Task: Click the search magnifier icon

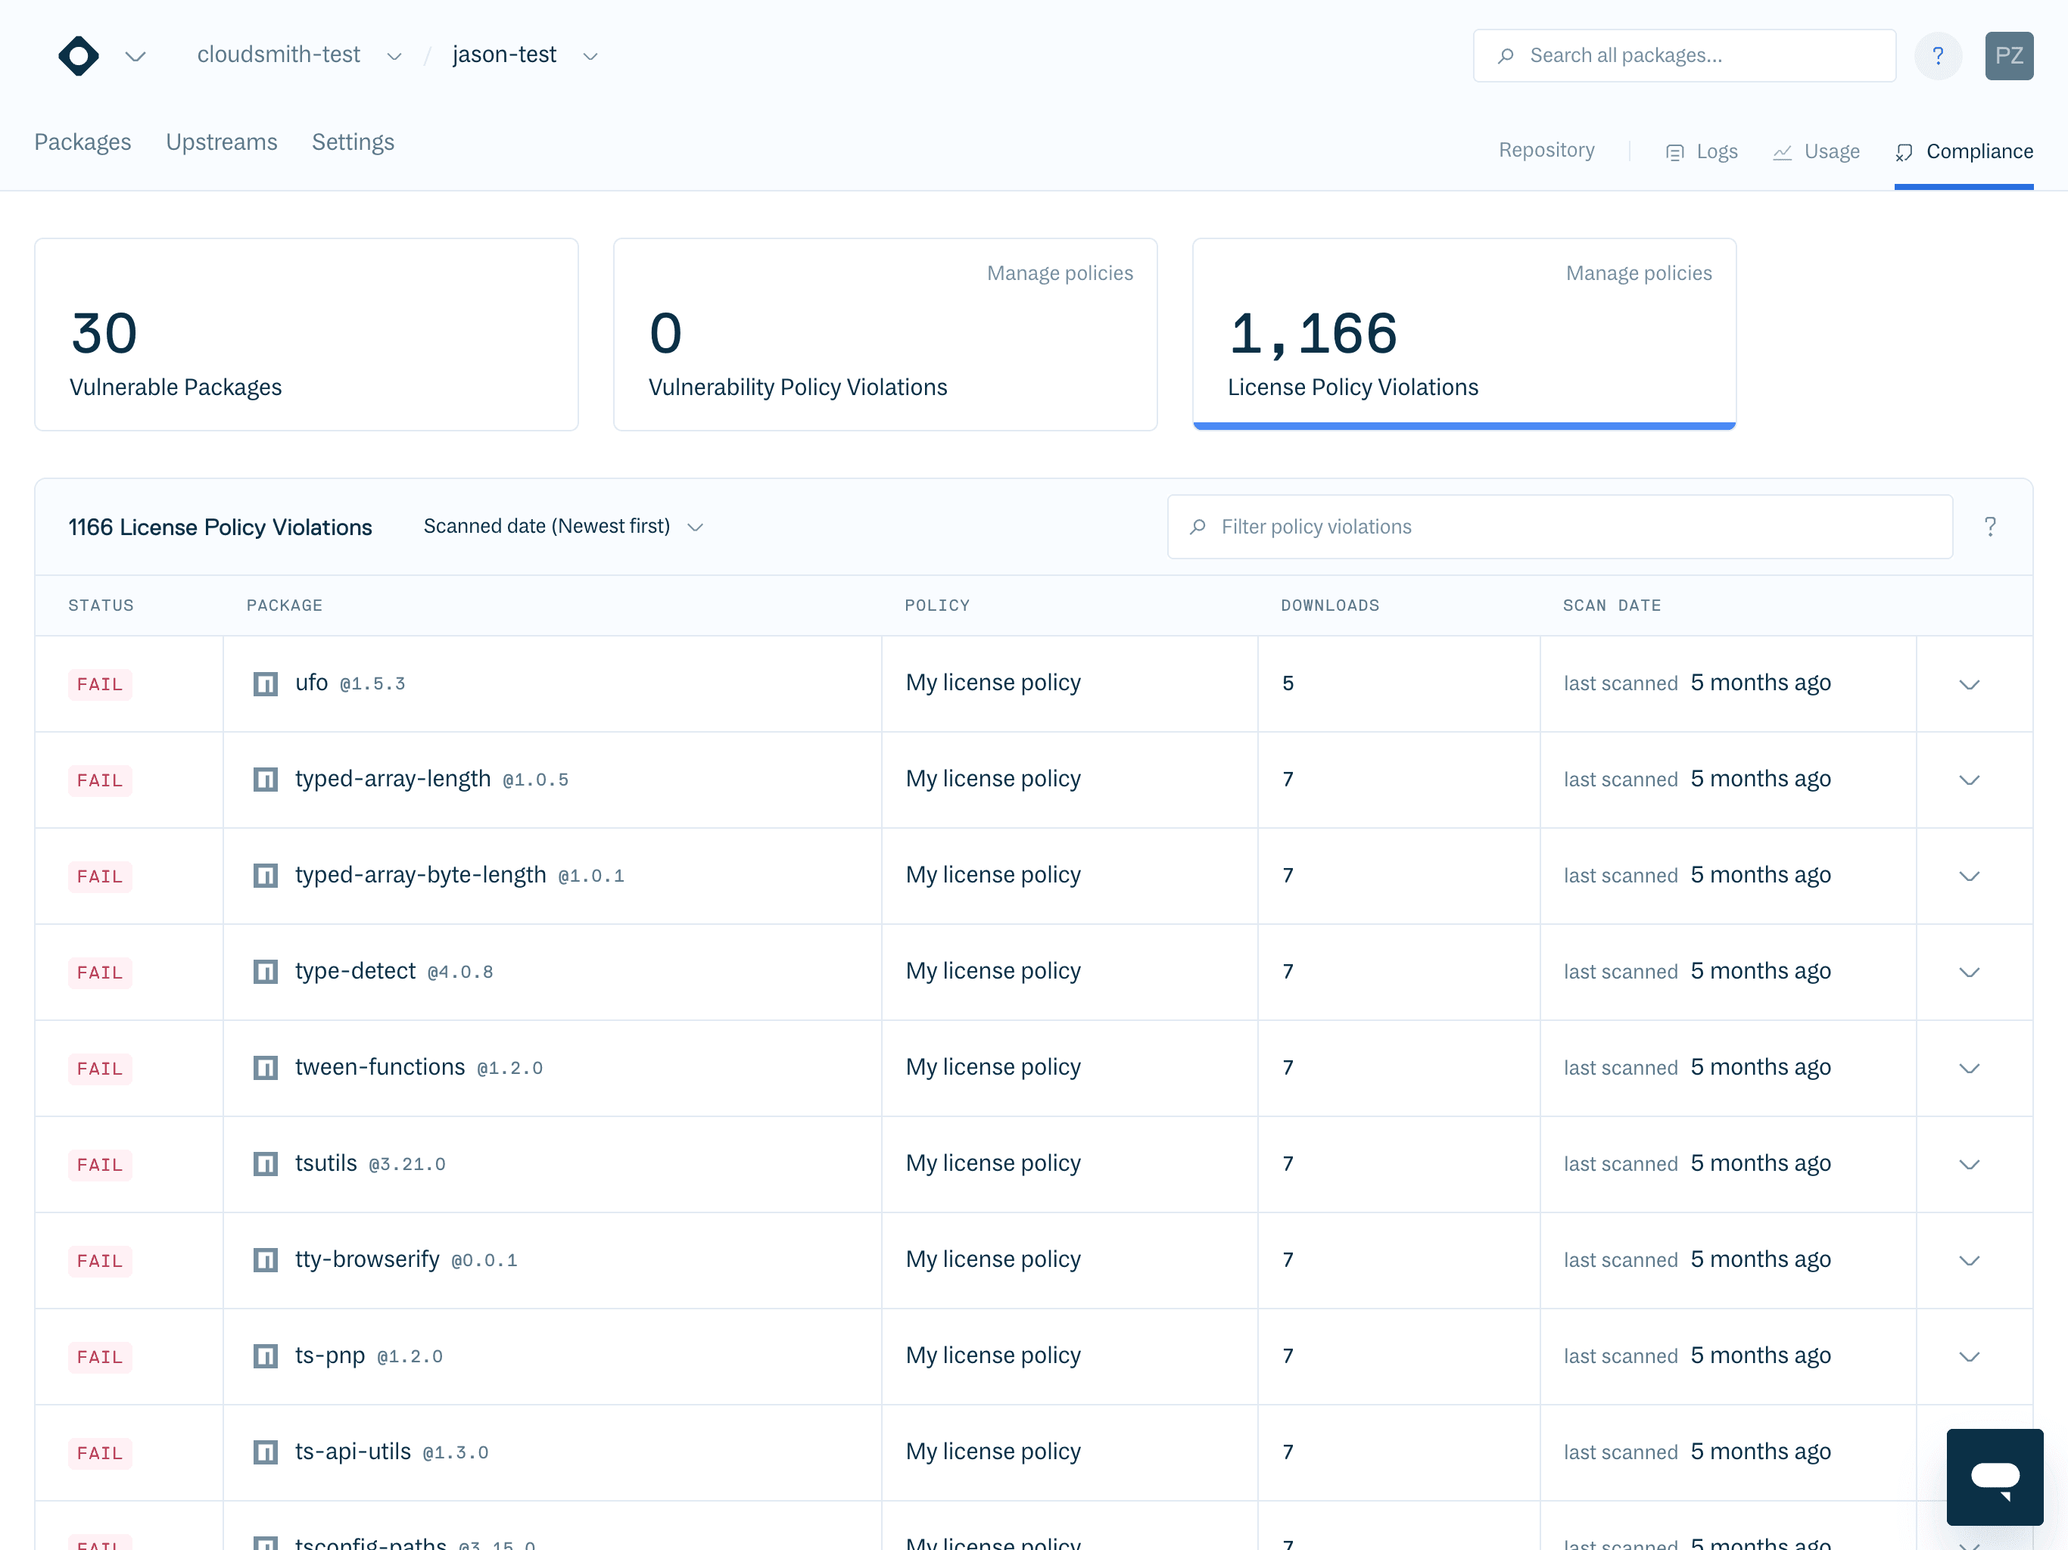Action: pyautogui.click(x=1507, y=55)
